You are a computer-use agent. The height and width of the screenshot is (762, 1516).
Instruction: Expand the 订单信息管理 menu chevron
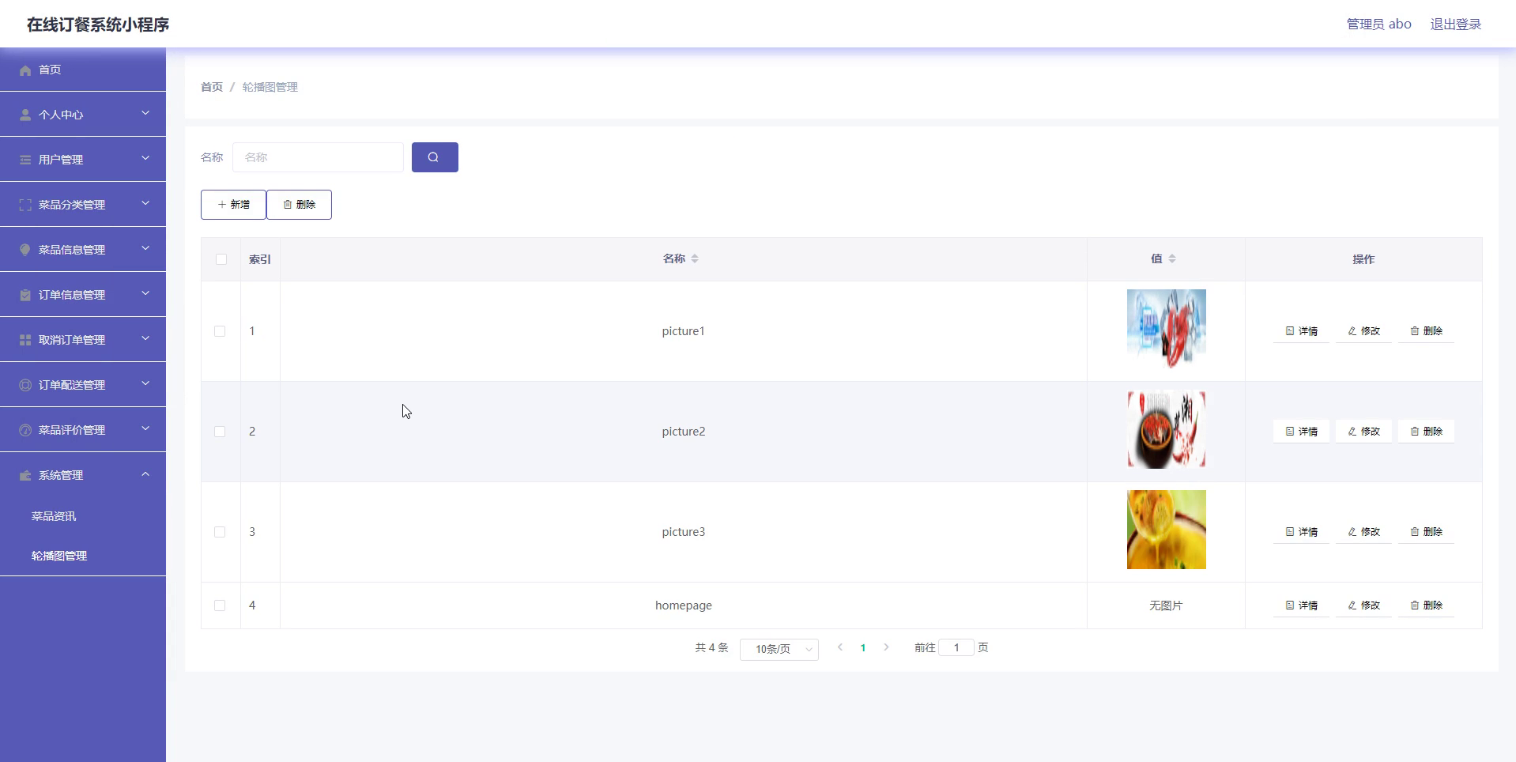click(145, 294)
